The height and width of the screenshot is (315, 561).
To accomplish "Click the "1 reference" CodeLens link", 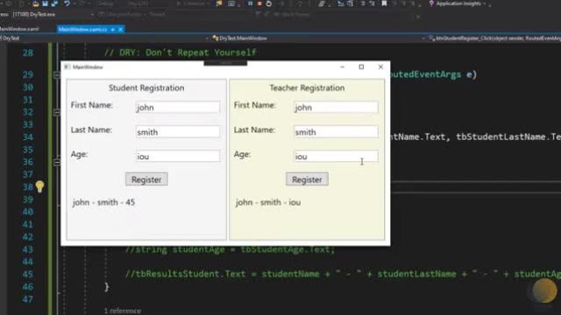I will click(123, 311).
